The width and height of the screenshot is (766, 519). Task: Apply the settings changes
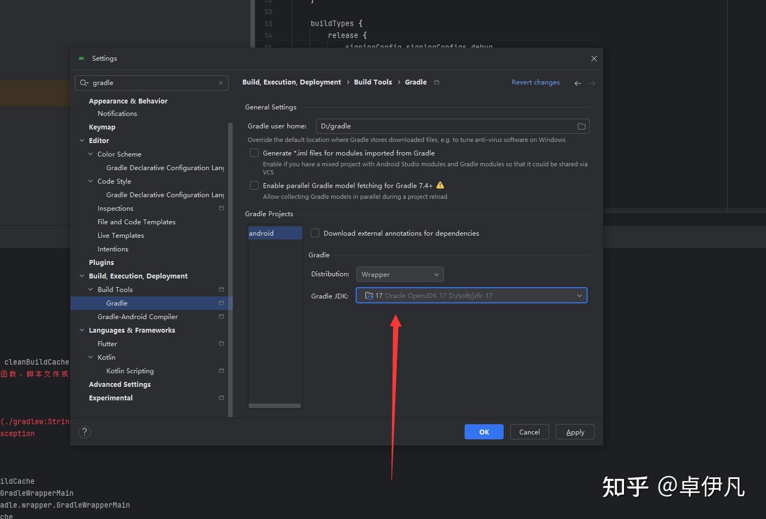[x=575, y=432]
